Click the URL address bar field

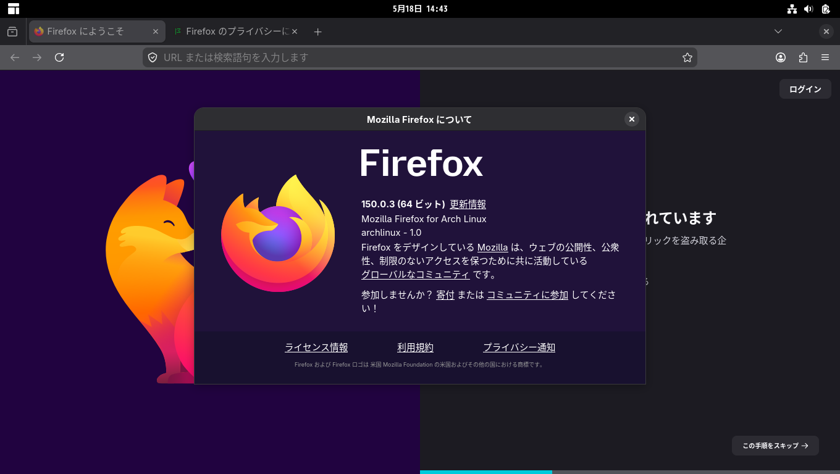click(x=420, y=57)
